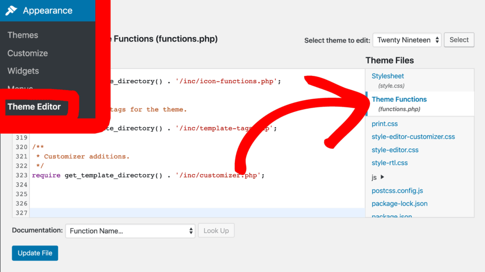This screenshot has width=485, height=272.
Task: Click the Appearance paintbrush icon
Action: [11, 10]
